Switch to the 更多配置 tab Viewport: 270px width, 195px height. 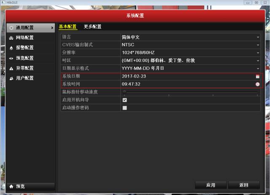pos(92,27)
